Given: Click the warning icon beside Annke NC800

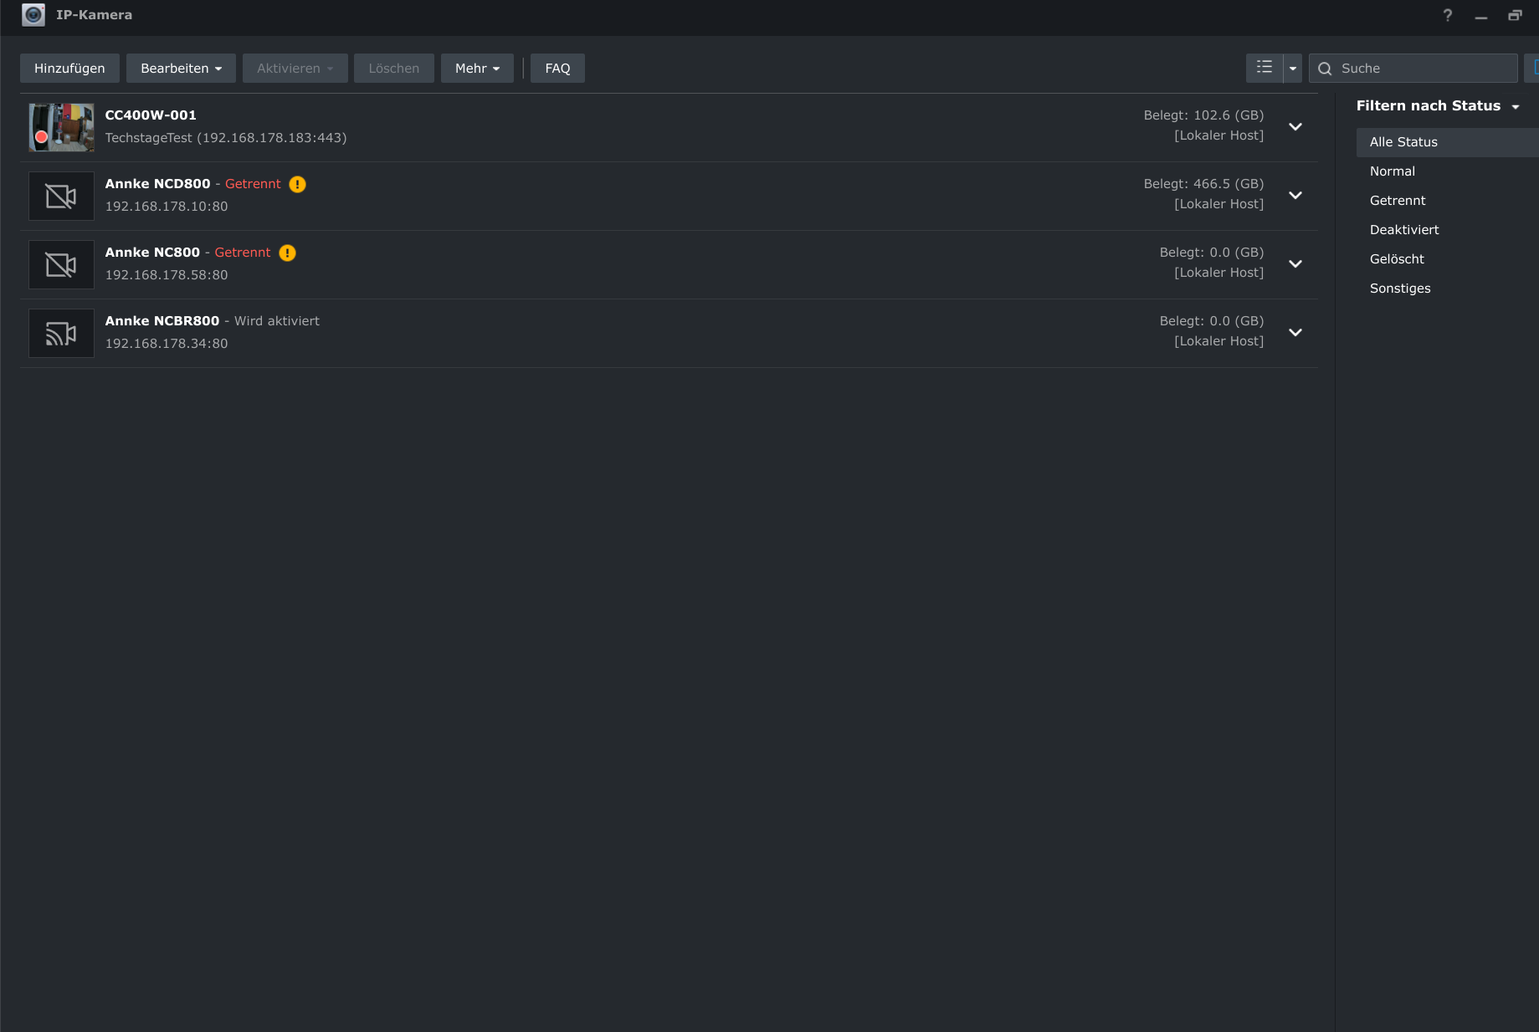Looking at the screenshot, I should [287, 253].
